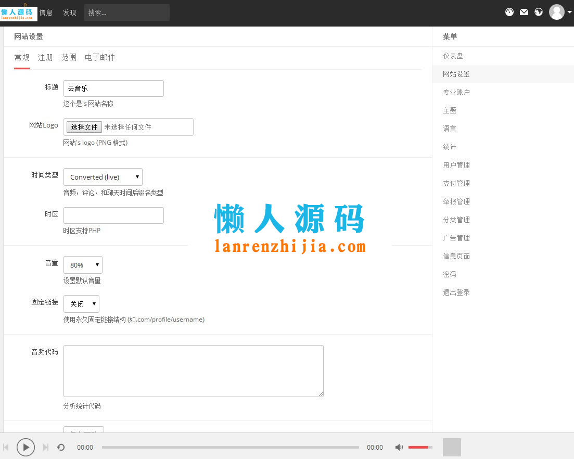This screenshot has height=459, width=574.
Task: Select 网站设置 in the sidebar menu
Action: [456, 74]
